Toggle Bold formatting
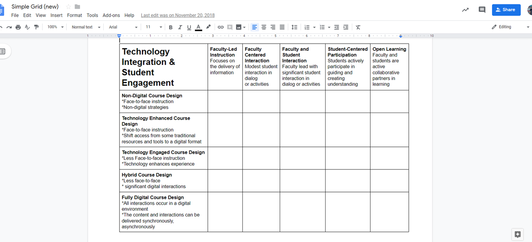Viewport: 532px width, 242px height. tap(171, 27)
